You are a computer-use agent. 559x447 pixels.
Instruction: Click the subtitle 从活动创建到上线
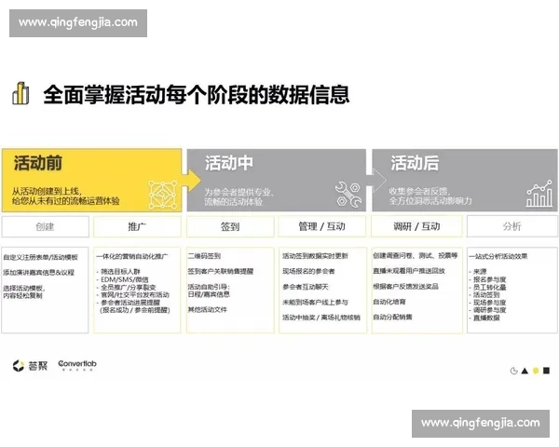point(48,192)
